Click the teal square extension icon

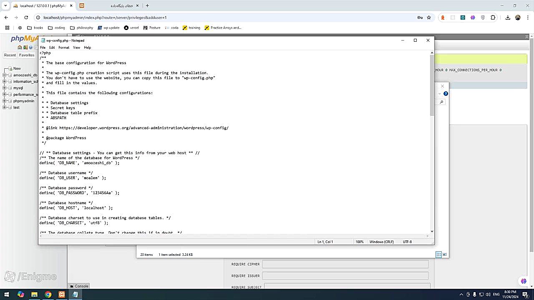pyautogui.click(x=463, y=17)
